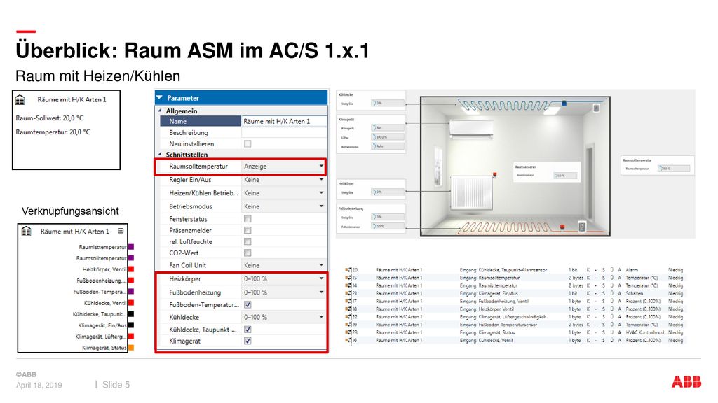Click the group object icon of row 22

348,317
